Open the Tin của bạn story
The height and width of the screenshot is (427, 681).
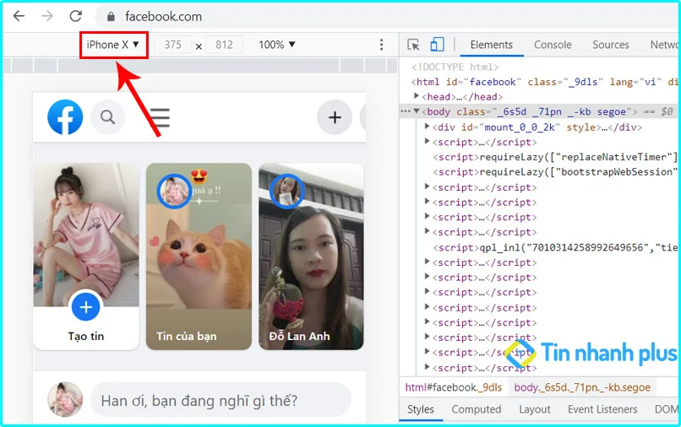pos(199,257)
